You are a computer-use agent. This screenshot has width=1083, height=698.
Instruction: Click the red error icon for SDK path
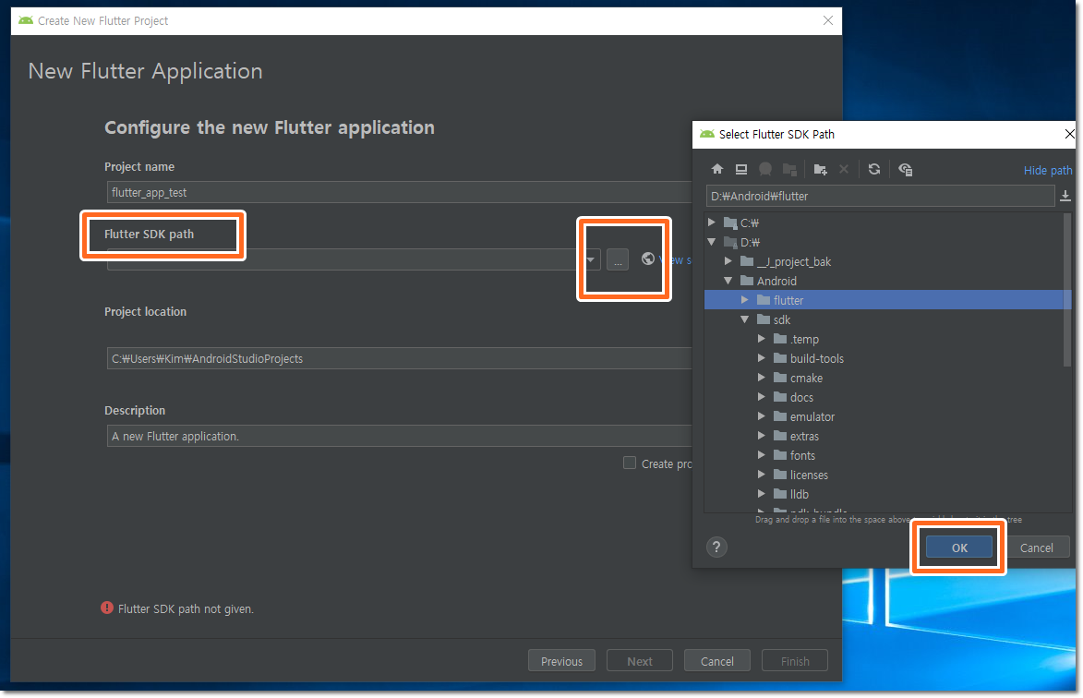coord(107,608)
